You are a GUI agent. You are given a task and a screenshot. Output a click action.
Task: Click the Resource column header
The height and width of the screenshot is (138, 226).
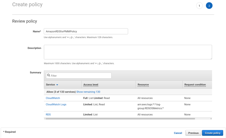143,85
